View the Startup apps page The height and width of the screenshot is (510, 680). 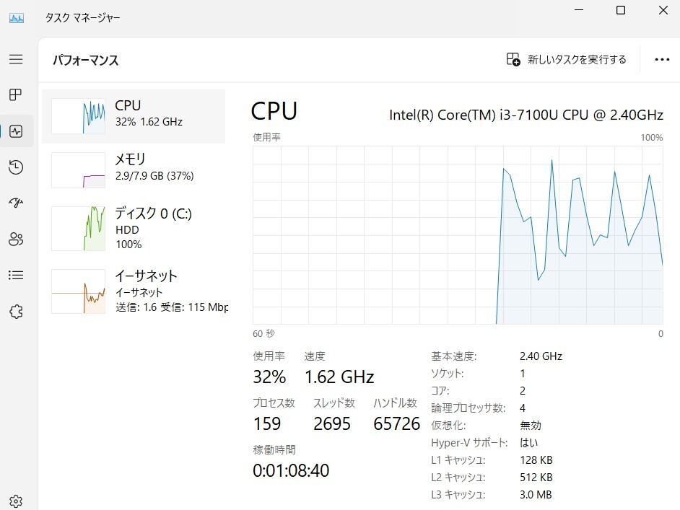pyautogui.click(x=16, y=203)
